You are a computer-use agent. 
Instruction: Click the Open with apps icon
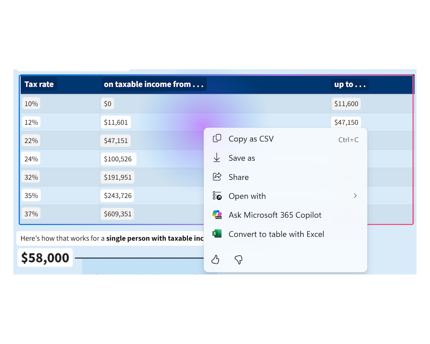(217, 196)
